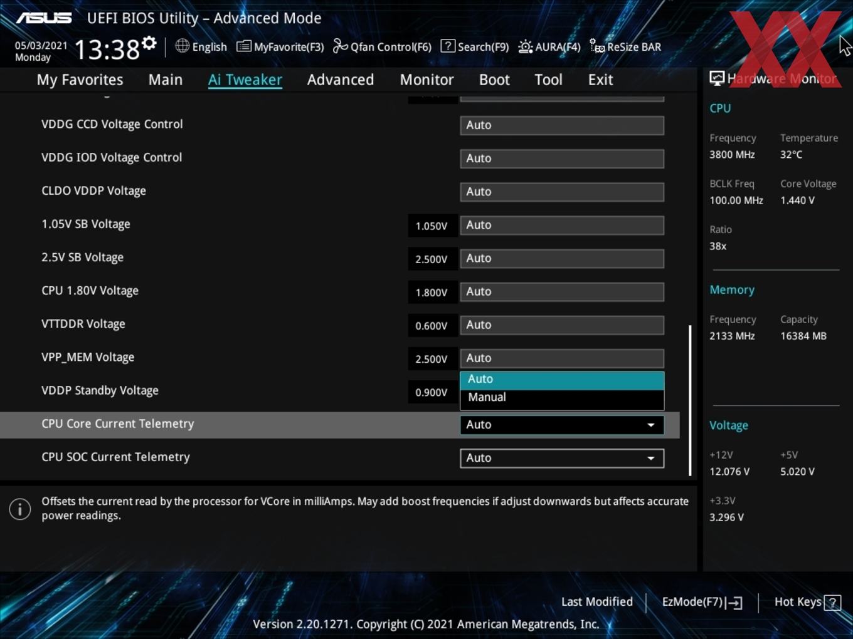Image resolution: width=853 pixels, height=639 pixels.
Task: Toggle the AURA(F4) lighting icon
Action: [x=525, y=46]
